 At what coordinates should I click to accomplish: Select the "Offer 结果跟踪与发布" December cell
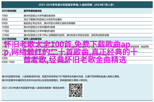pos(66,35)
